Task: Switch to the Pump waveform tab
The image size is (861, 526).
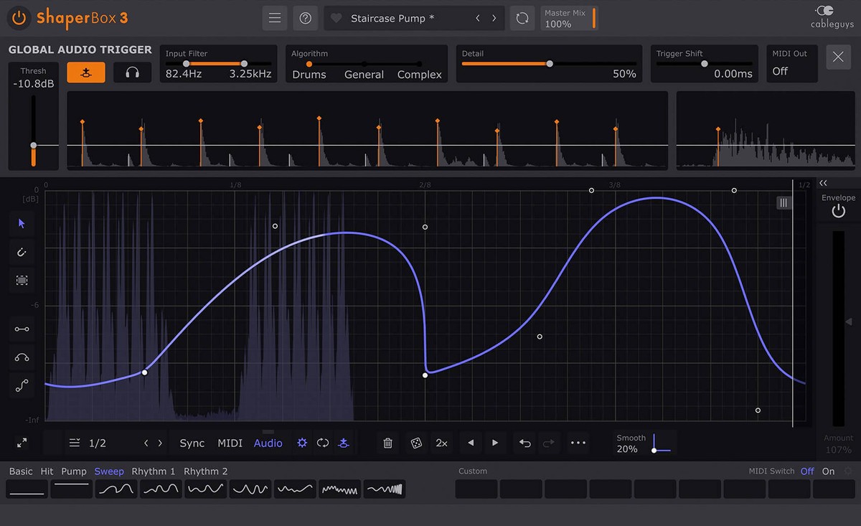Action: [x=73, y=471]
